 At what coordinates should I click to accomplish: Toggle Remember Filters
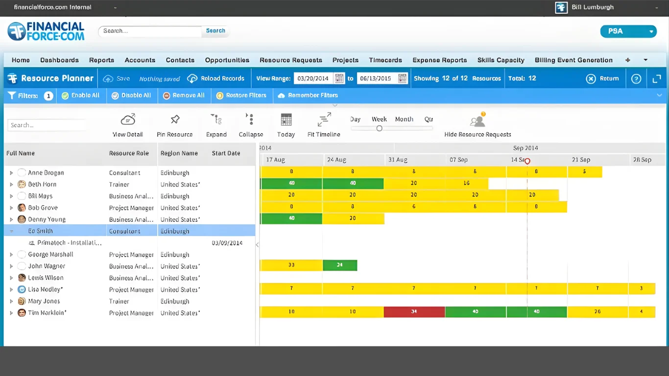pyautogui.click(x=307, y=95)
